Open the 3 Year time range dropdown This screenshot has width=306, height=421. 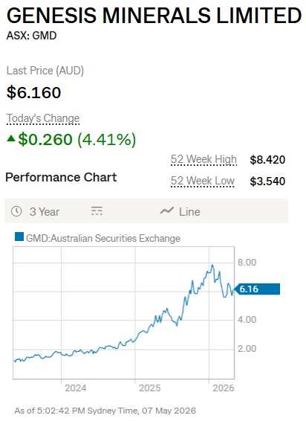pos(36,211)
